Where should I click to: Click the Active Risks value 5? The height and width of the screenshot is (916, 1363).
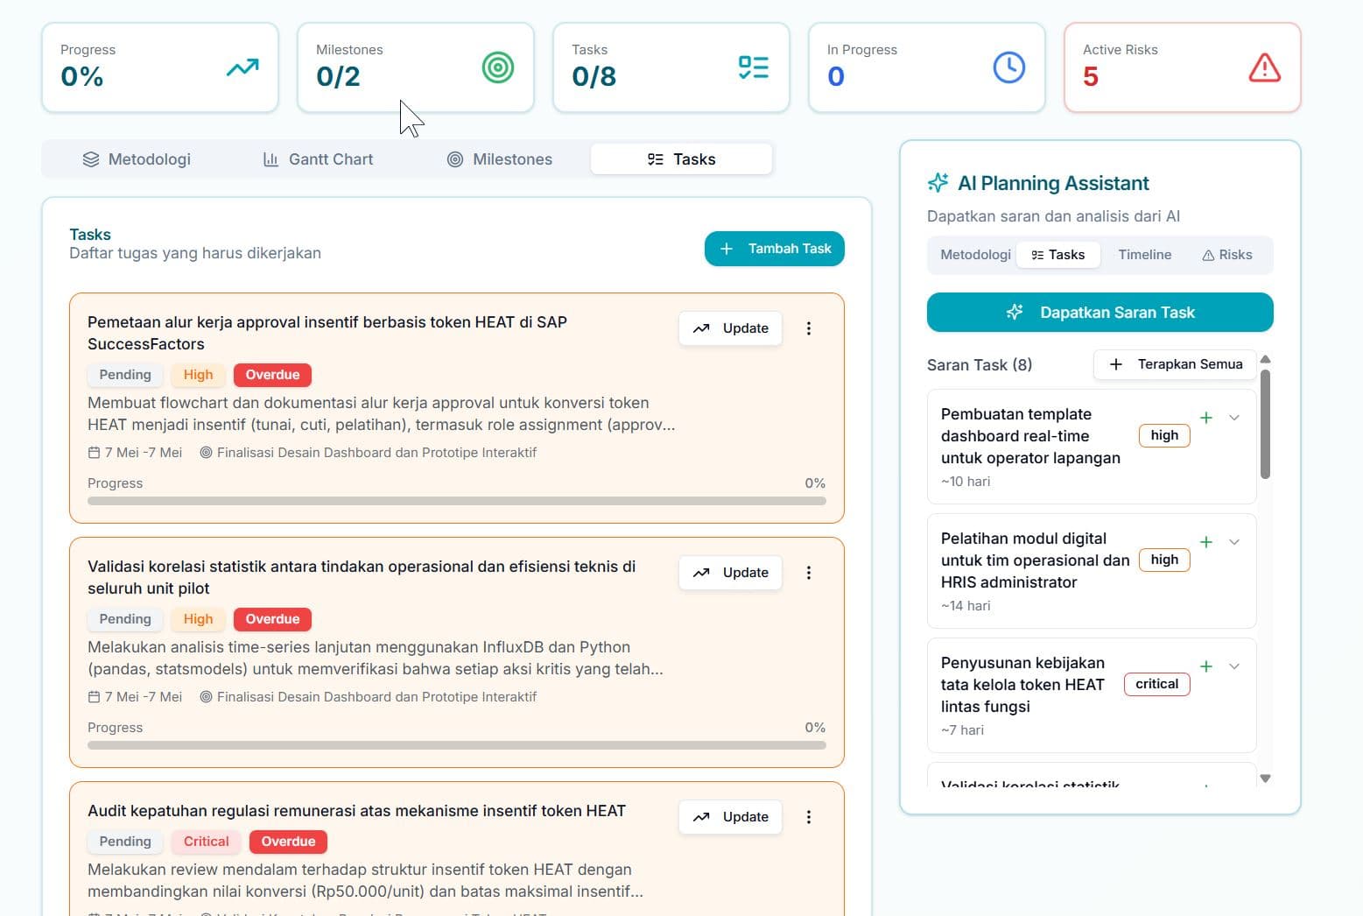[x=1091, y=77]
